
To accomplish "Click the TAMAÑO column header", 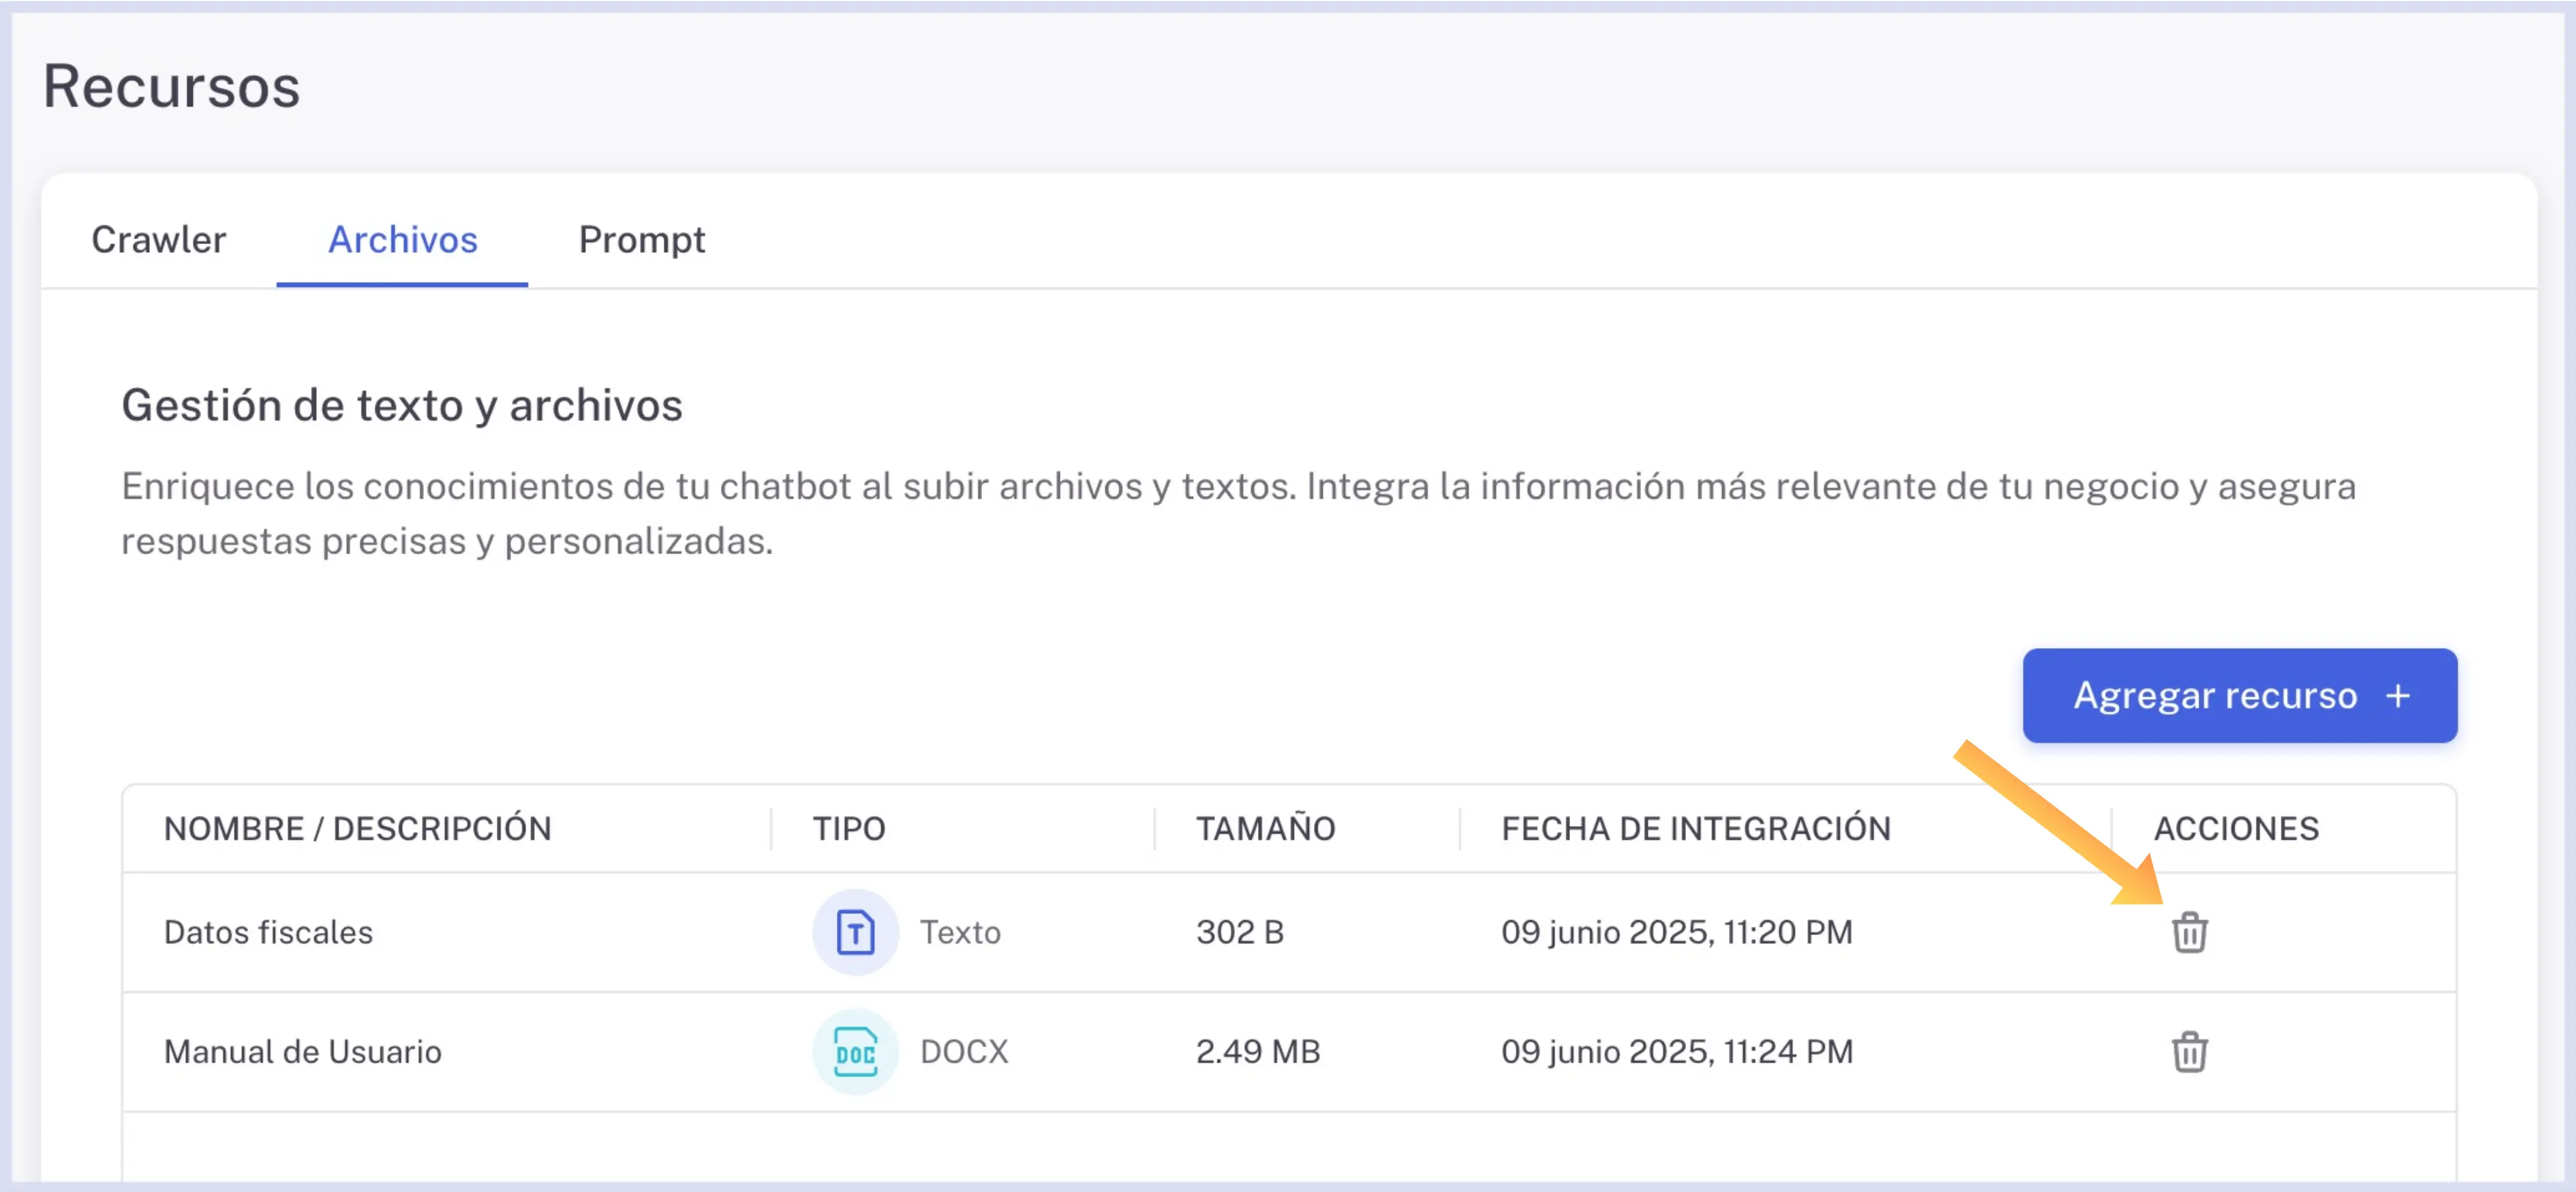I will [1265, 828].
